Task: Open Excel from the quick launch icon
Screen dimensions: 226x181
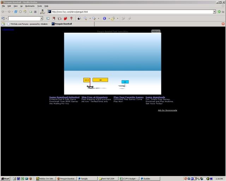Action: (23, 179)
